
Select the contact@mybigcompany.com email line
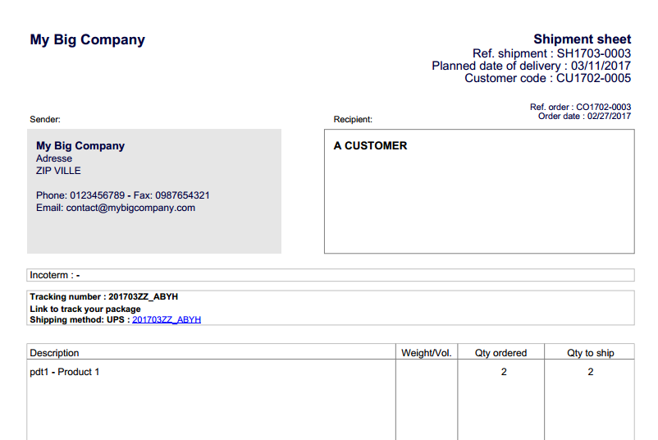coord(116,208)
